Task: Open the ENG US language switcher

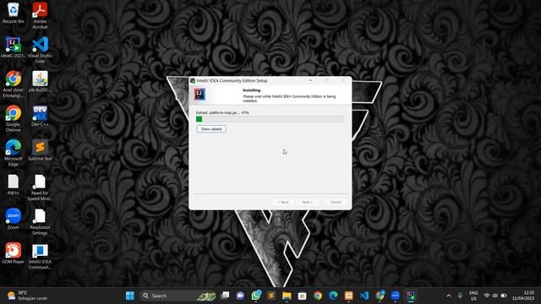Action: 473,296
